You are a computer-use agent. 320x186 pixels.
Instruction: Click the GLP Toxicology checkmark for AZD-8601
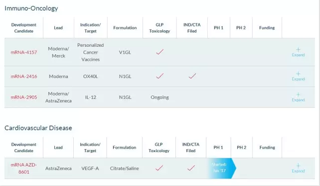pyautogui.click(x=159, y=168)
